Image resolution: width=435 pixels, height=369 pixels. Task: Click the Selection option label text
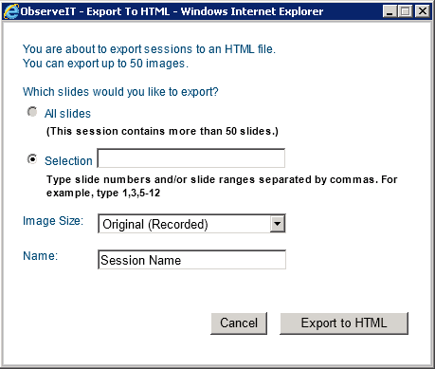pyautogui.click(x=68, y=161)
